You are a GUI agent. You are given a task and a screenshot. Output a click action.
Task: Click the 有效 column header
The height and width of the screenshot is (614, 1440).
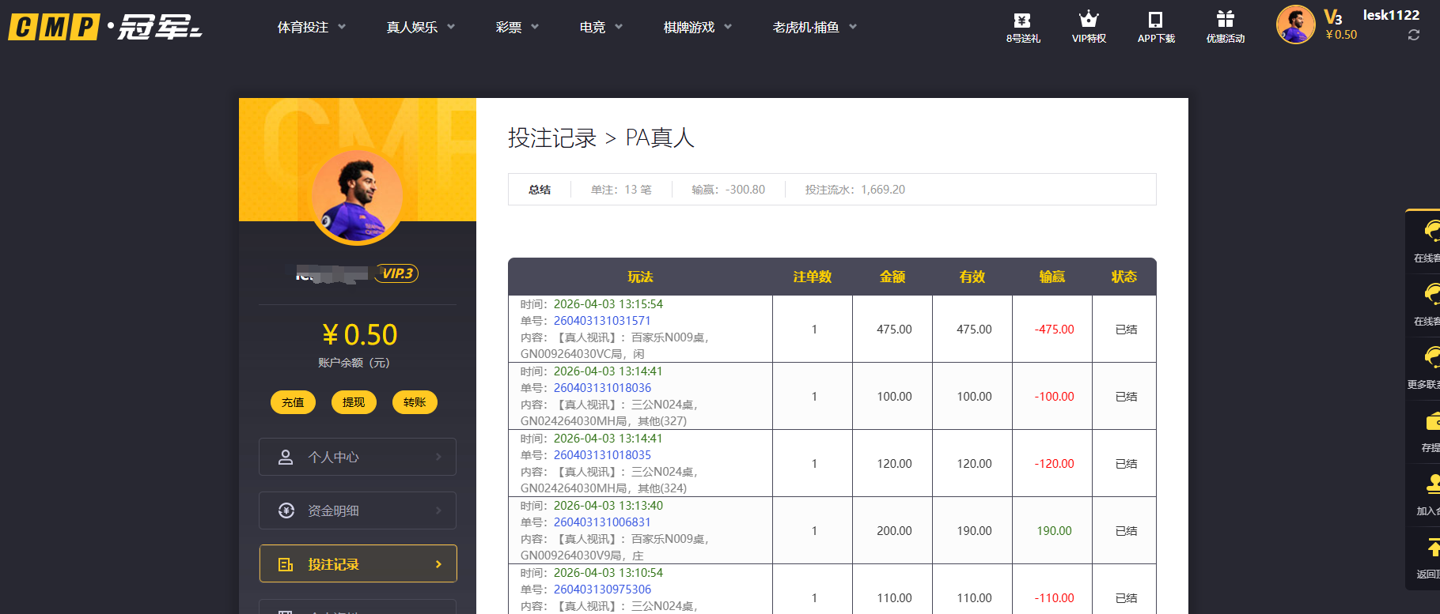click(972, 277)
